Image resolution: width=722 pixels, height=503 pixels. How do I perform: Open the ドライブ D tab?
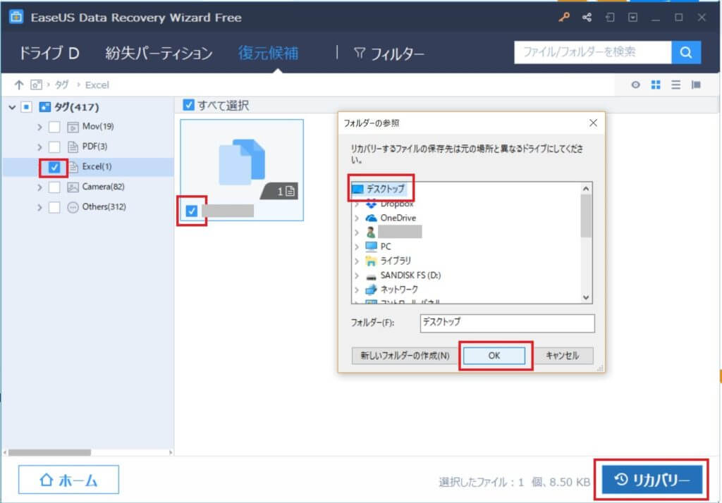point(49,54)
